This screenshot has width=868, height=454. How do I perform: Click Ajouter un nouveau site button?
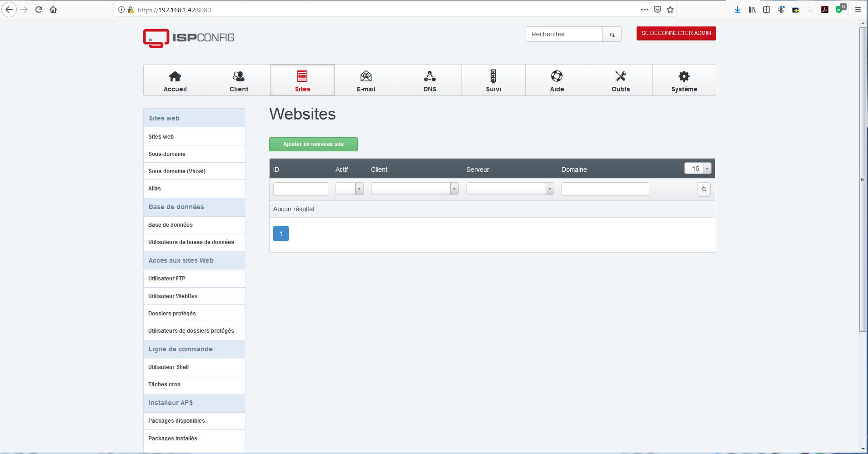click(x=313, y=144)
